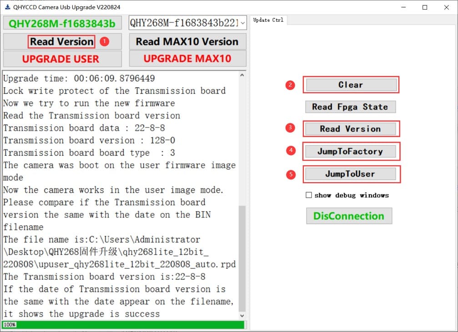Click Read Version in Update Ctrl panel
The height and width of the screenshot is (332, 458).
tap(351, 129)
